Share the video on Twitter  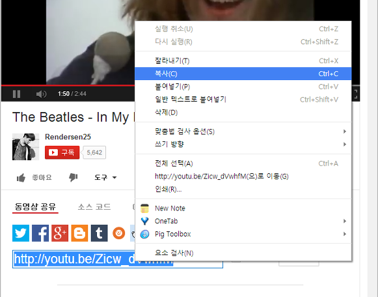[21, 233]
